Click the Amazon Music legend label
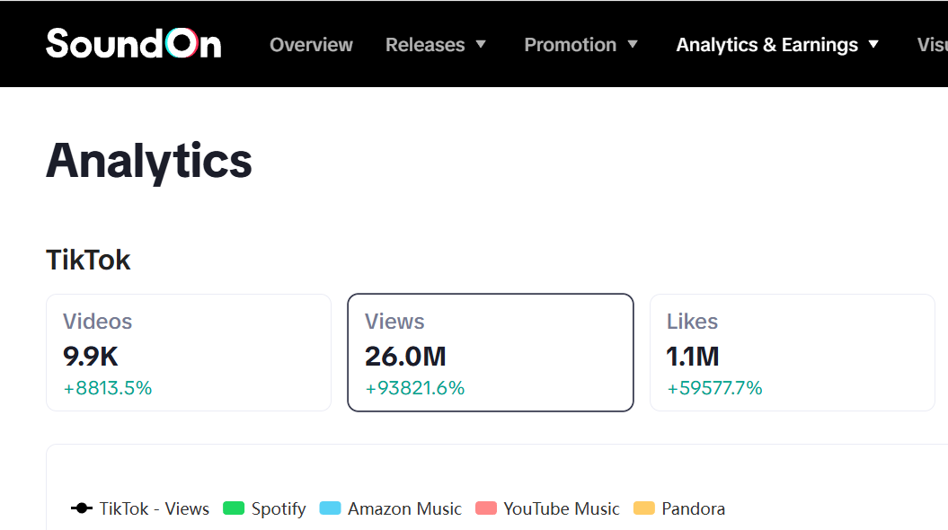 click(x=404, y=508)
